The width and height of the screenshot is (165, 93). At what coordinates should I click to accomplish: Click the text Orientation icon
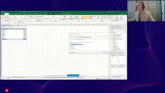(x=33, y=17)
